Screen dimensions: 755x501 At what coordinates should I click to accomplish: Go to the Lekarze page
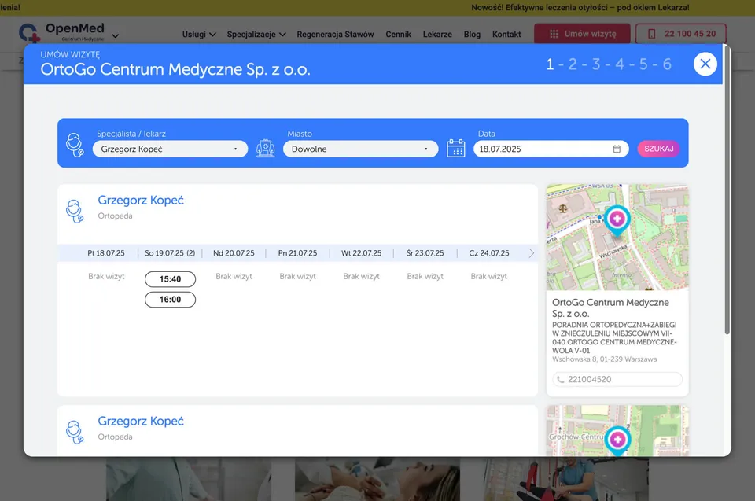437,35
